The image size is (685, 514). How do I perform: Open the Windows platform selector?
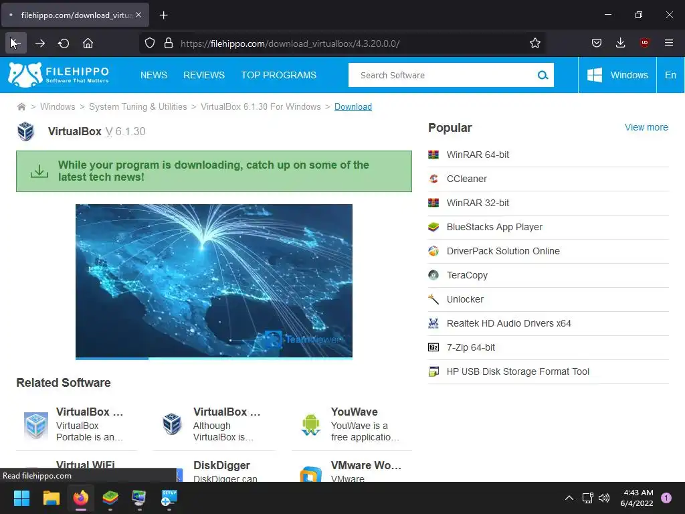[x=617, y=75]
